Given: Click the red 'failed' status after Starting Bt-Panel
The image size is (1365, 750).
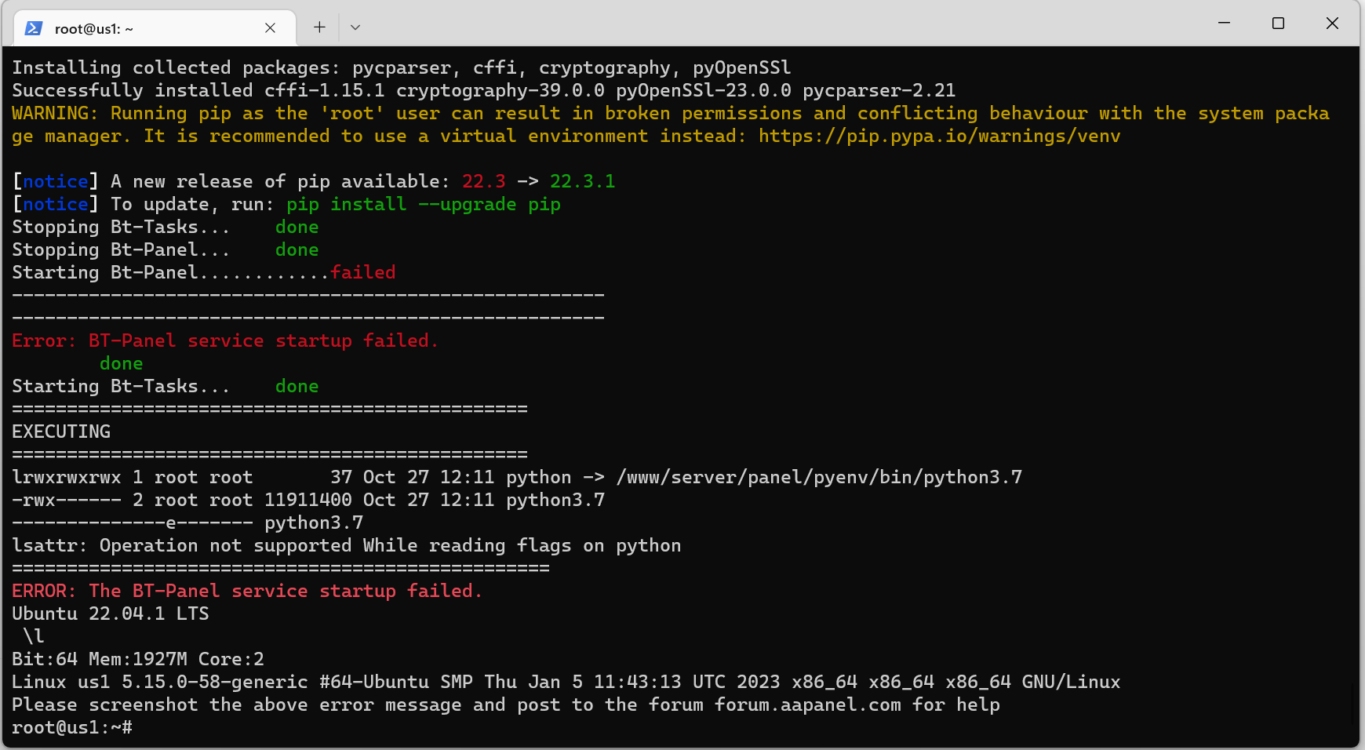Looking at the screenshot, I should (x=362, y=273).
